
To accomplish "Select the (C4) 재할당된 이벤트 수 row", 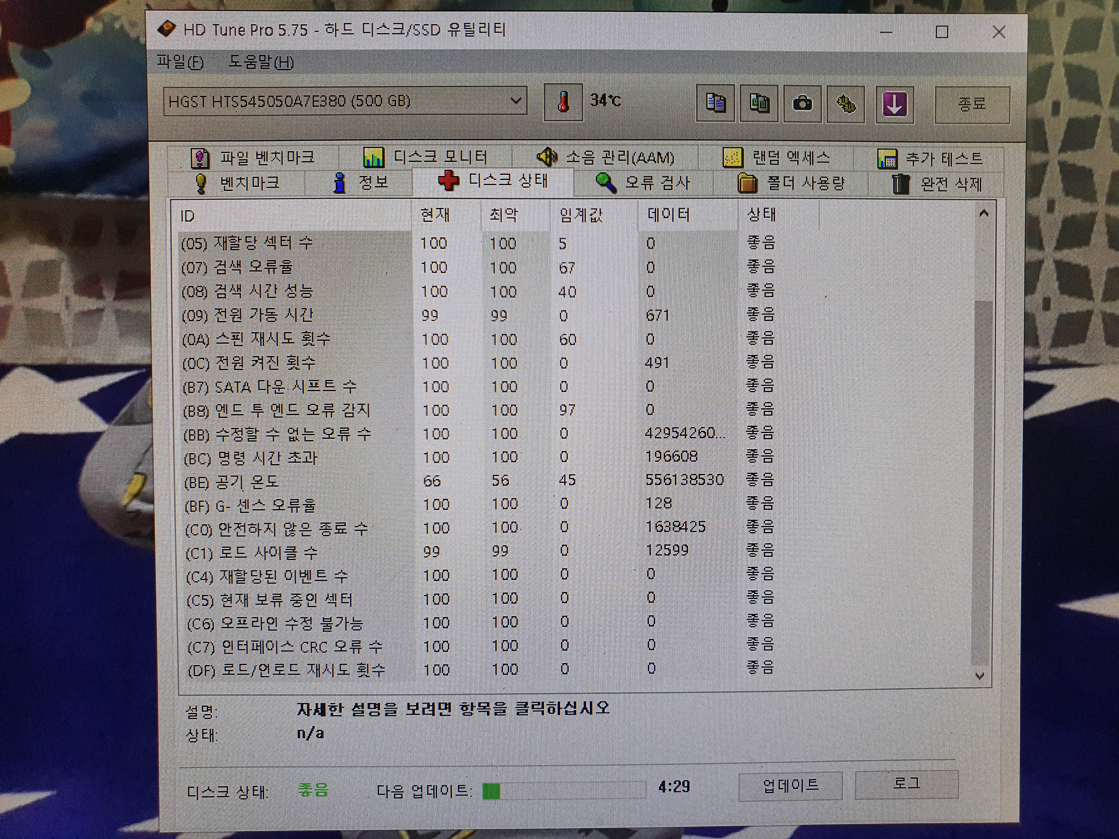I will click(480, 575).
